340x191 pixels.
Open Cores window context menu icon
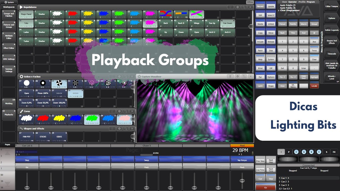[x=113, y=111]
